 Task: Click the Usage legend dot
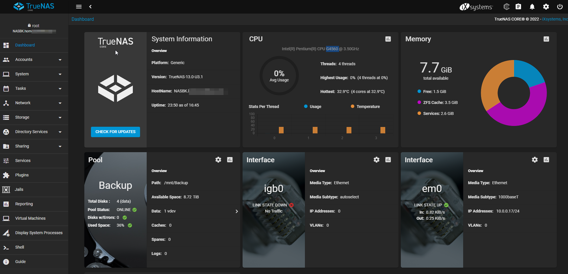coord(306,106)
